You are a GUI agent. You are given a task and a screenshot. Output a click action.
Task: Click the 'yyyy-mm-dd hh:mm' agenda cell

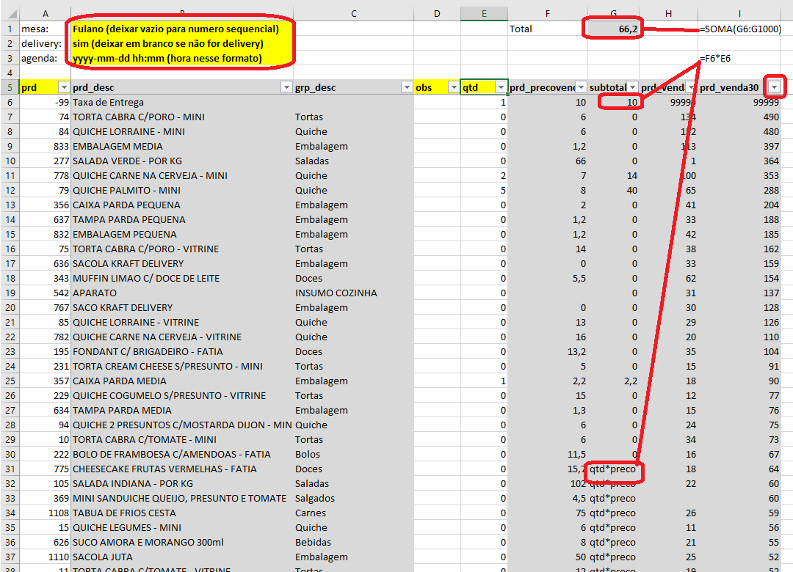click(x=182, y=58)
